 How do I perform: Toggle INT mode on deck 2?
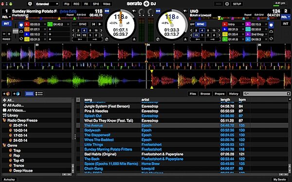(286, 24)
